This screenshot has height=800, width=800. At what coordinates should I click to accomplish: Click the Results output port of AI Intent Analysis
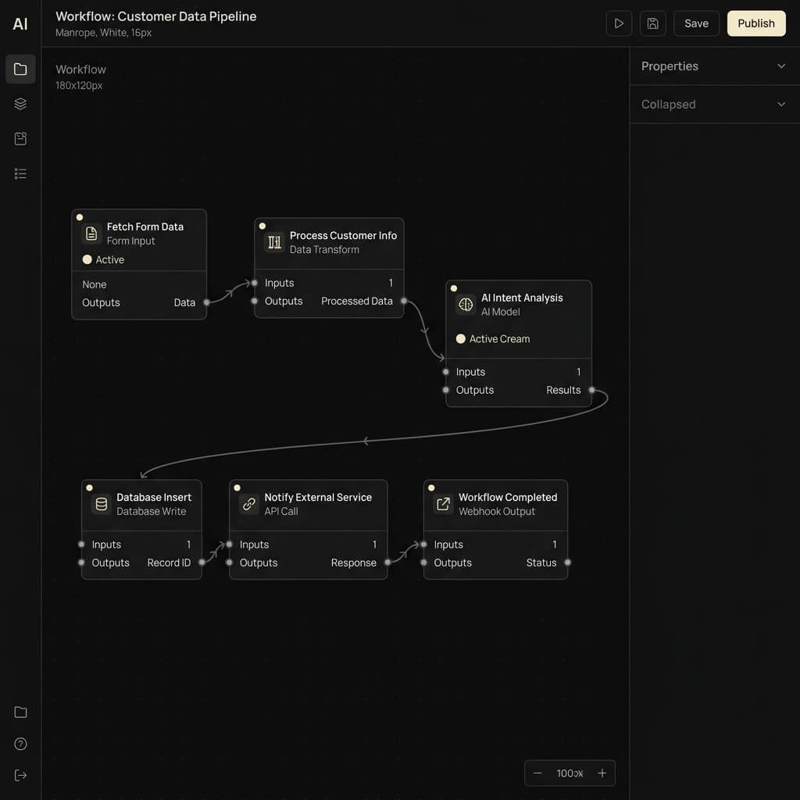coord(592,390)
